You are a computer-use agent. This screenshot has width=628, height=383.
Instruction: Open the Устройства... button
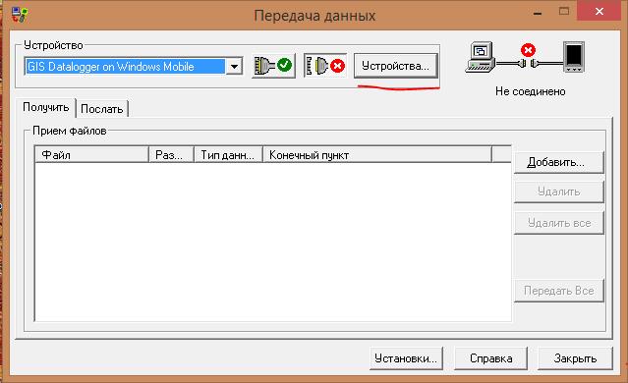pyautogui.click(x=396, y=66)
